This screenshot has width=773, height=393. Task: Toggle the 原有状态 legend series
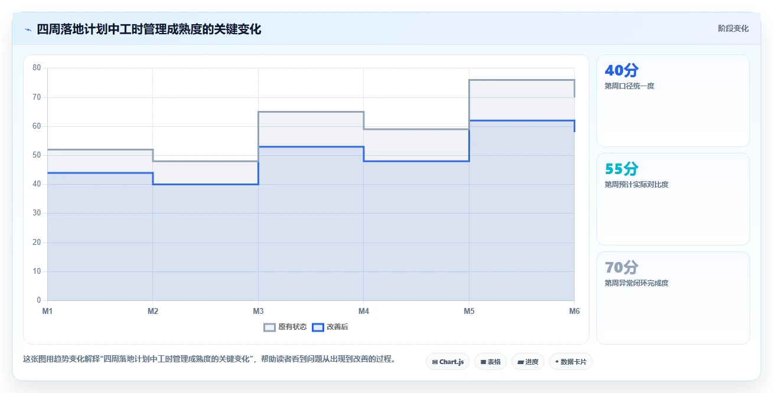(x=285, y=327)
